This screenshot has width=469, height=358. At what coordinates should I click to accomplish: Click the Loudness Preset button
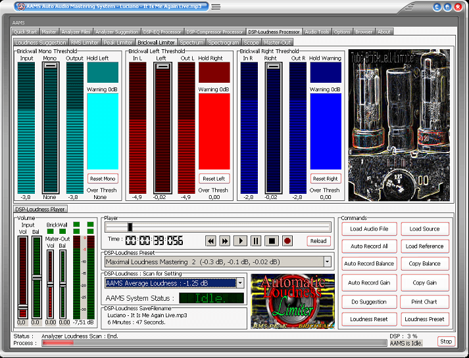pyautogui.click(x=424, y=319)
